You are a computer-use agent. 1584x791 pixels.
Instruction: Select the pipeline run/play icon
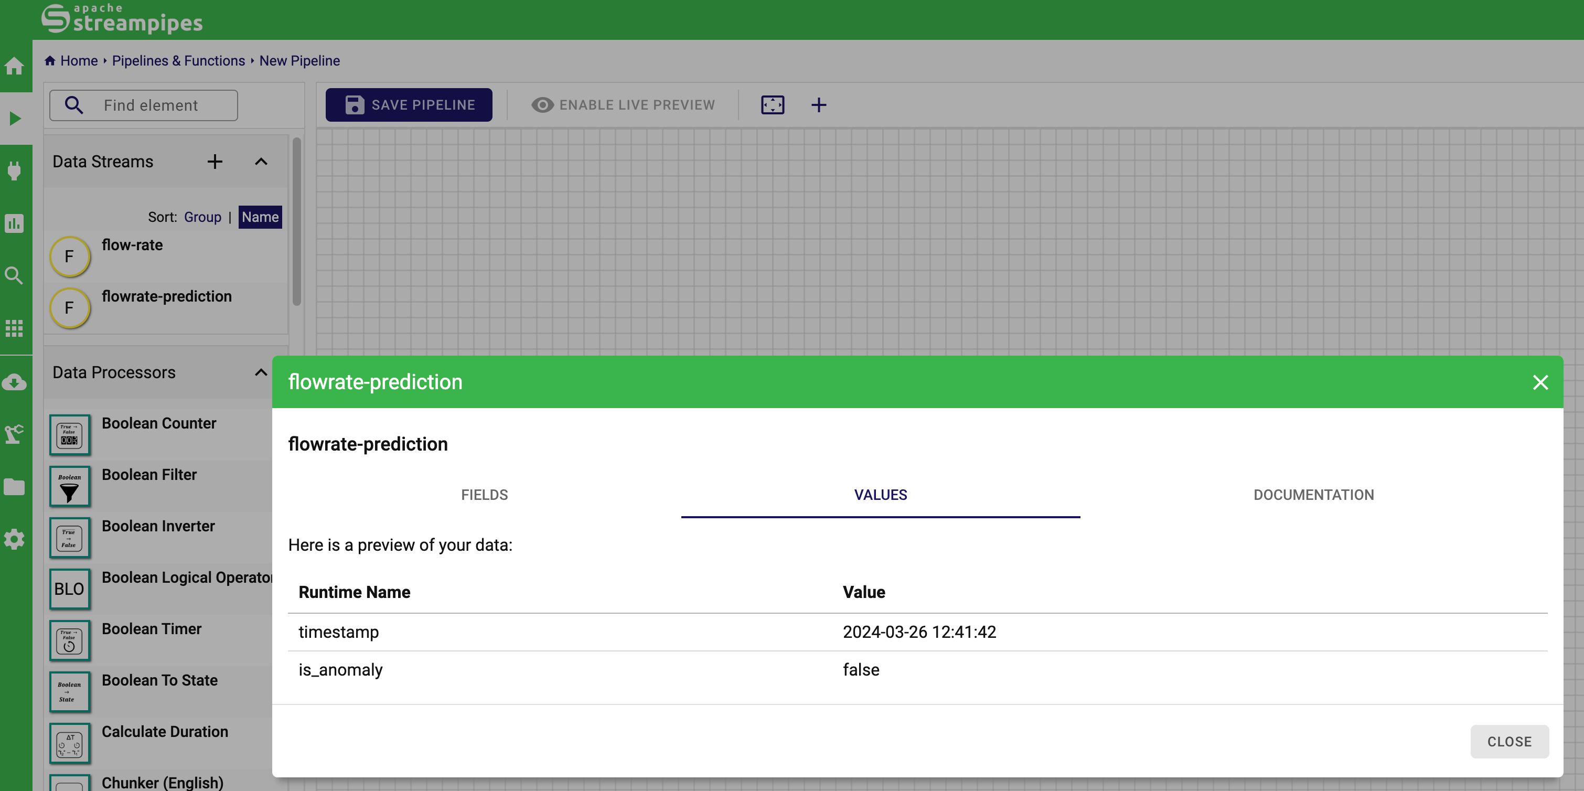[16, 119]
